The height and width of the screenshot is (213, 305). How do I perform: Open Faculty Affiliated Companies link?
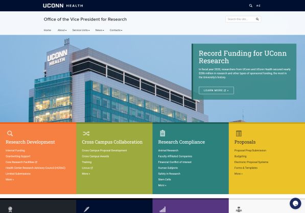coord(175,156)
